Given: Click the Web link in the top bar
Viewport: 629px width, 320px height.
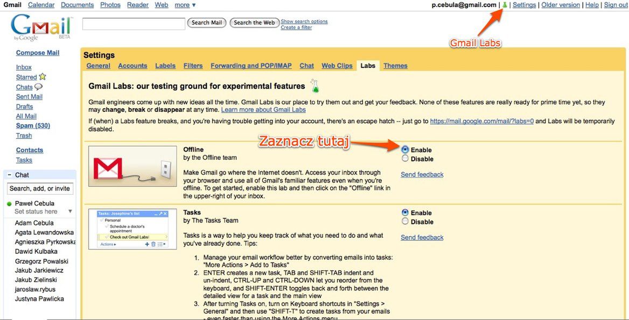Looking at the screenshot, I should tap(162, 5).
